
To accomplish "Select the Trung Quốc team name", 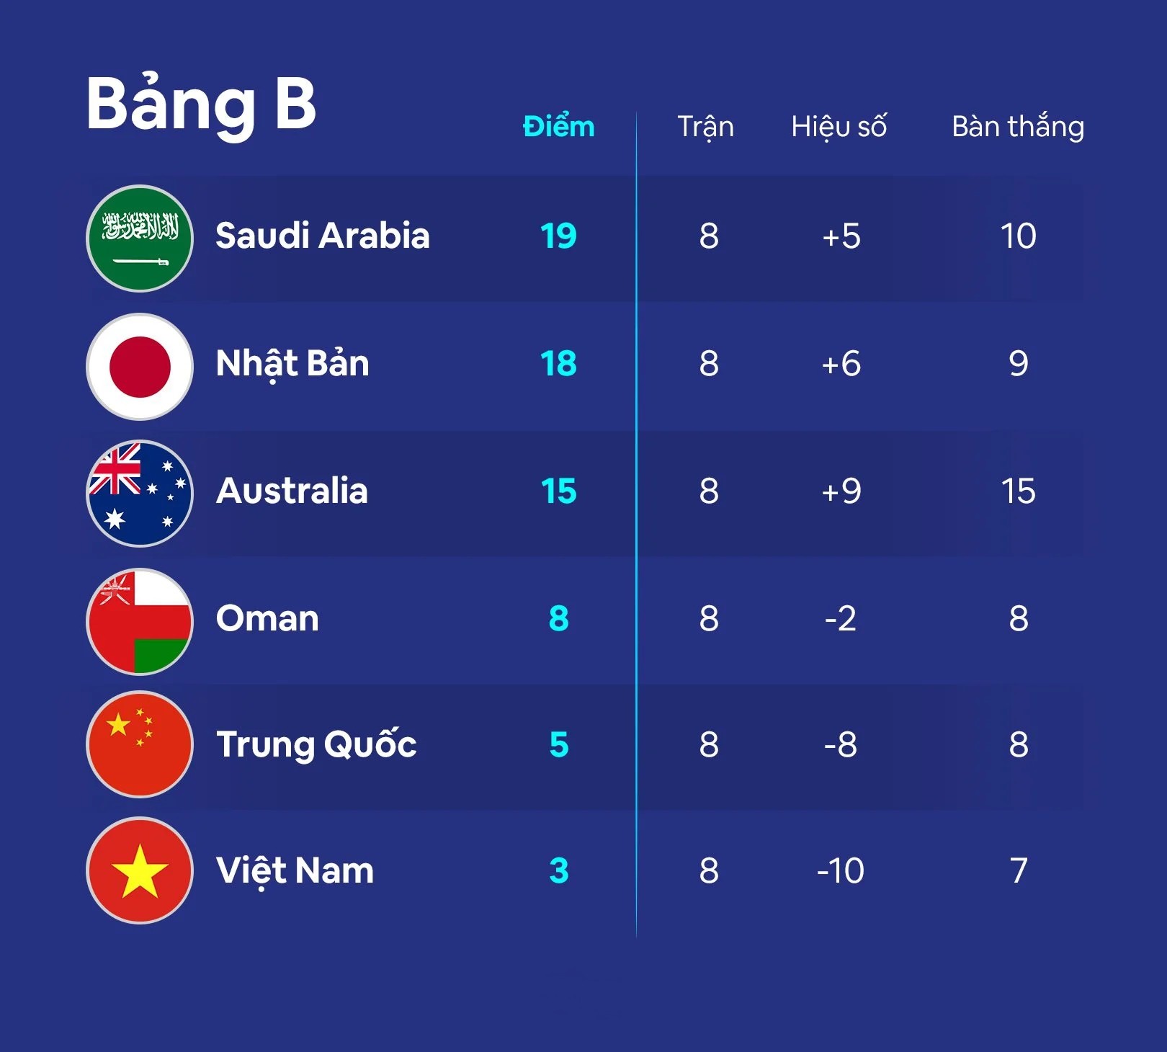I will (x=316, y=744).
